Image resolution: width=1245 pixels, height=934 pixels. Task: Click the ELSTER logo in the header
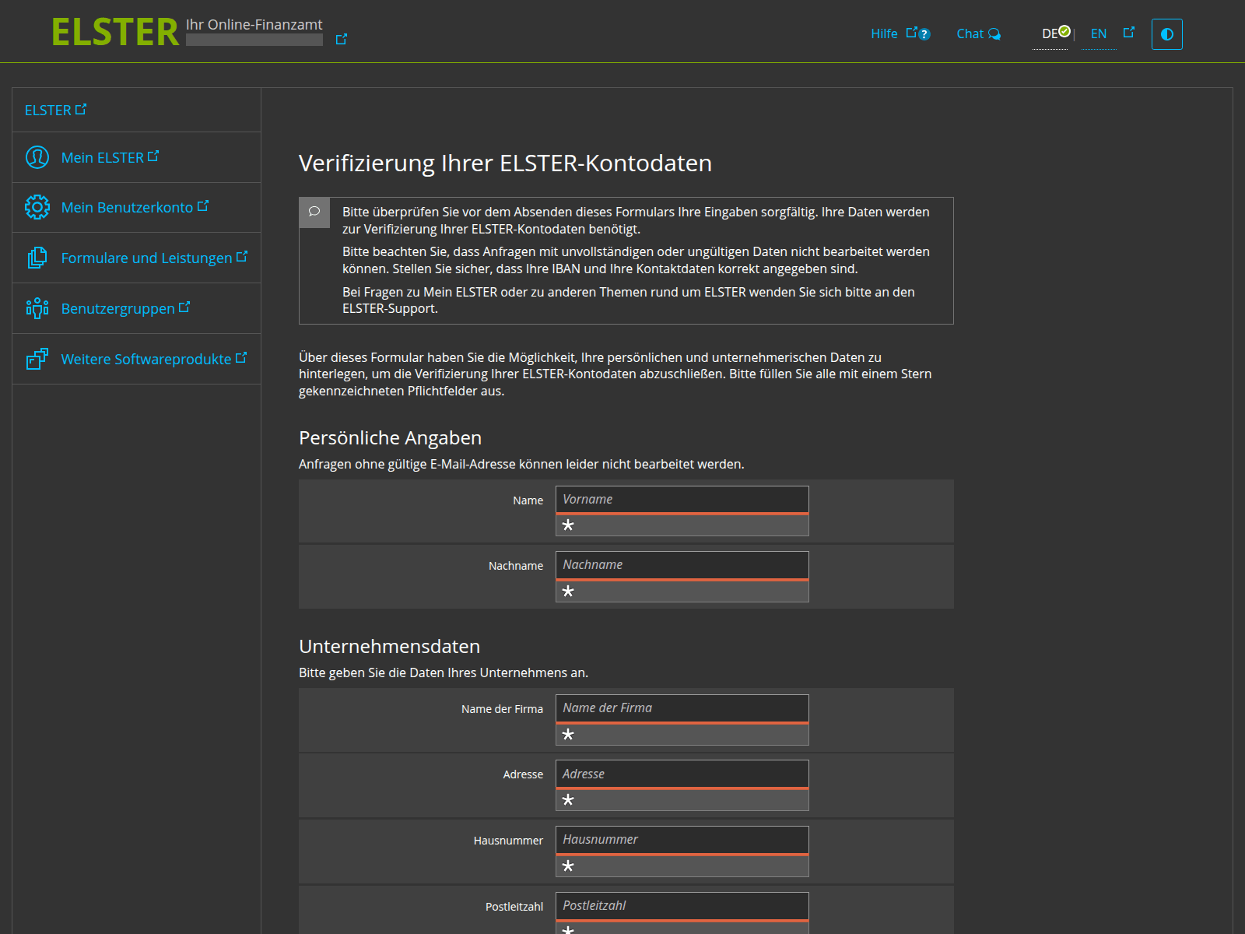pyautogui.click(x=115, y=32)
